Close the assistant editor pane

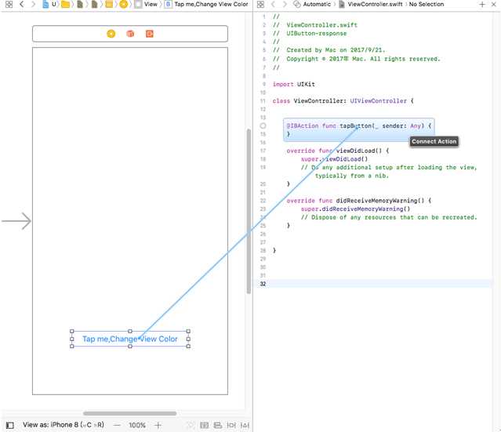tap(494, 5)
